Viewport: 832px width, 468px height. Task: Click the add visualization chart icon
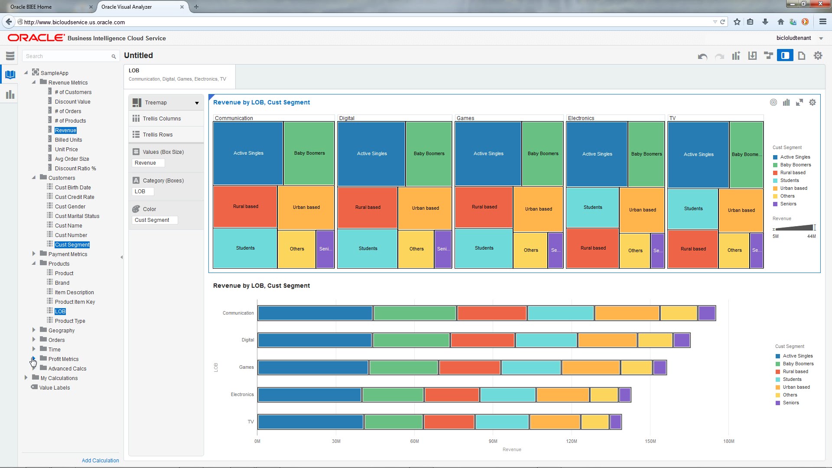tap(736, 56)
